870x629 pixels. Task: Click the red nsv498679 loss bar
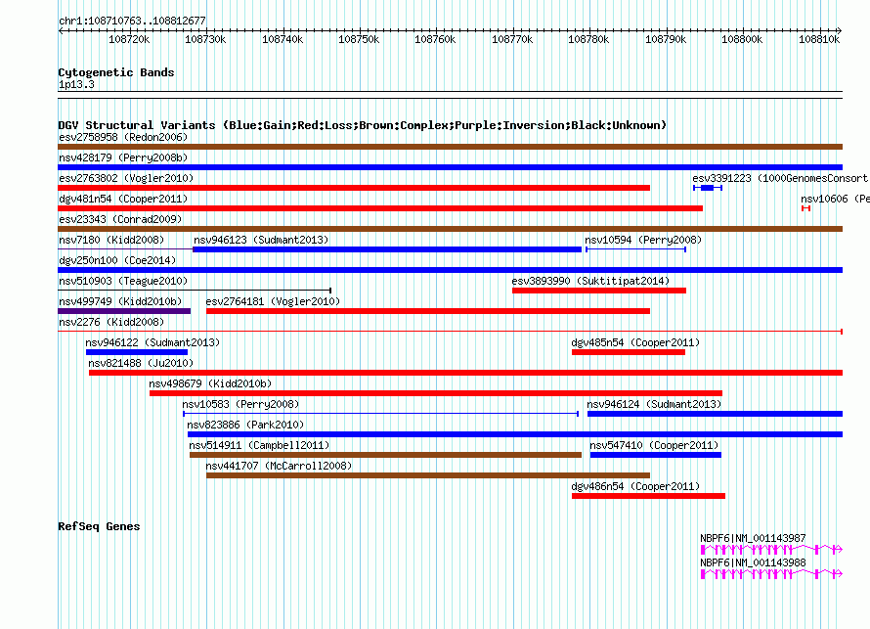(436, 393)
